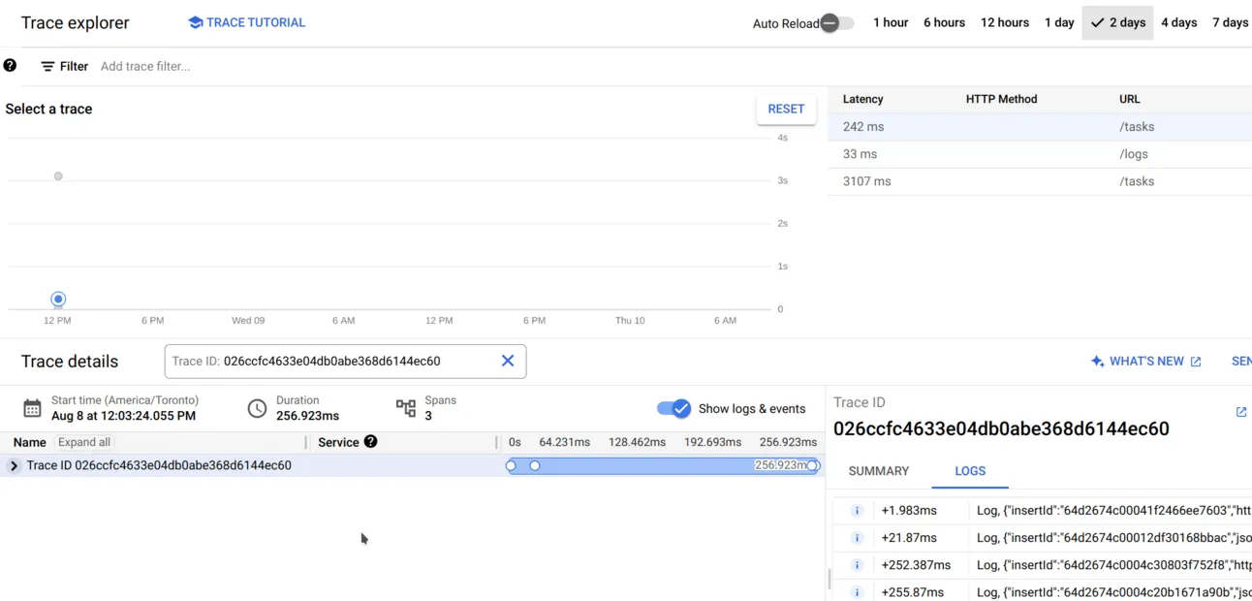
Task: Disable Show logs & events toggle
Action: coord(673,408)
